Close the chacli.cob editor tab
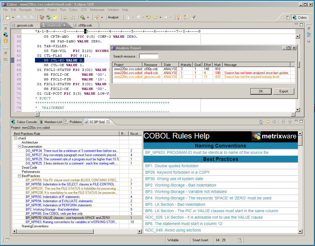 pos(64,25)
